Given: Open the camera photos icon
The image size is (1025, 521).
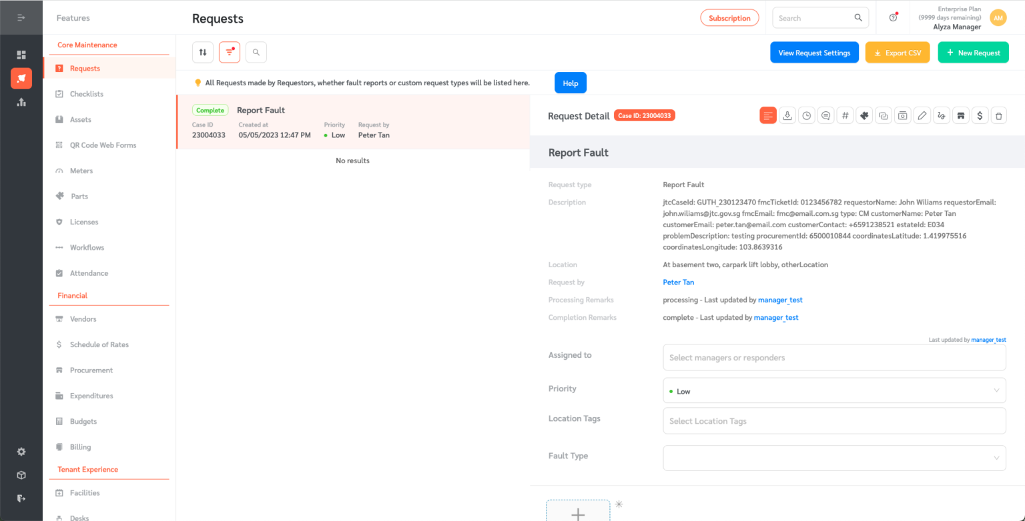Looking at the screenshot, I should point(902,115).
